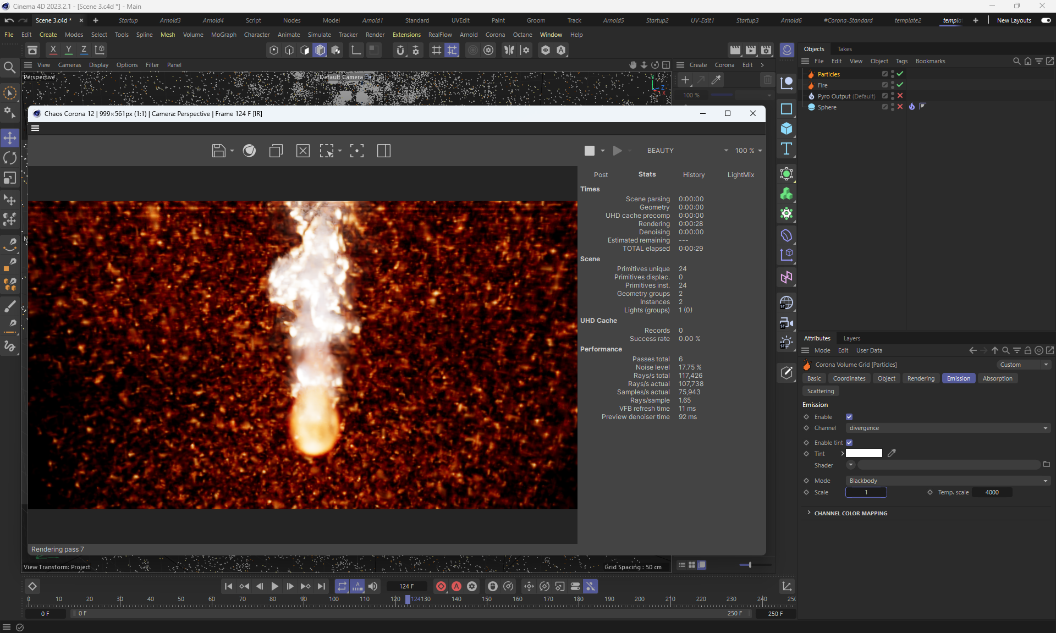This screenshot has height=633, width=1056.
Task: Click the render region selection icon
Action: coord(327,151)
